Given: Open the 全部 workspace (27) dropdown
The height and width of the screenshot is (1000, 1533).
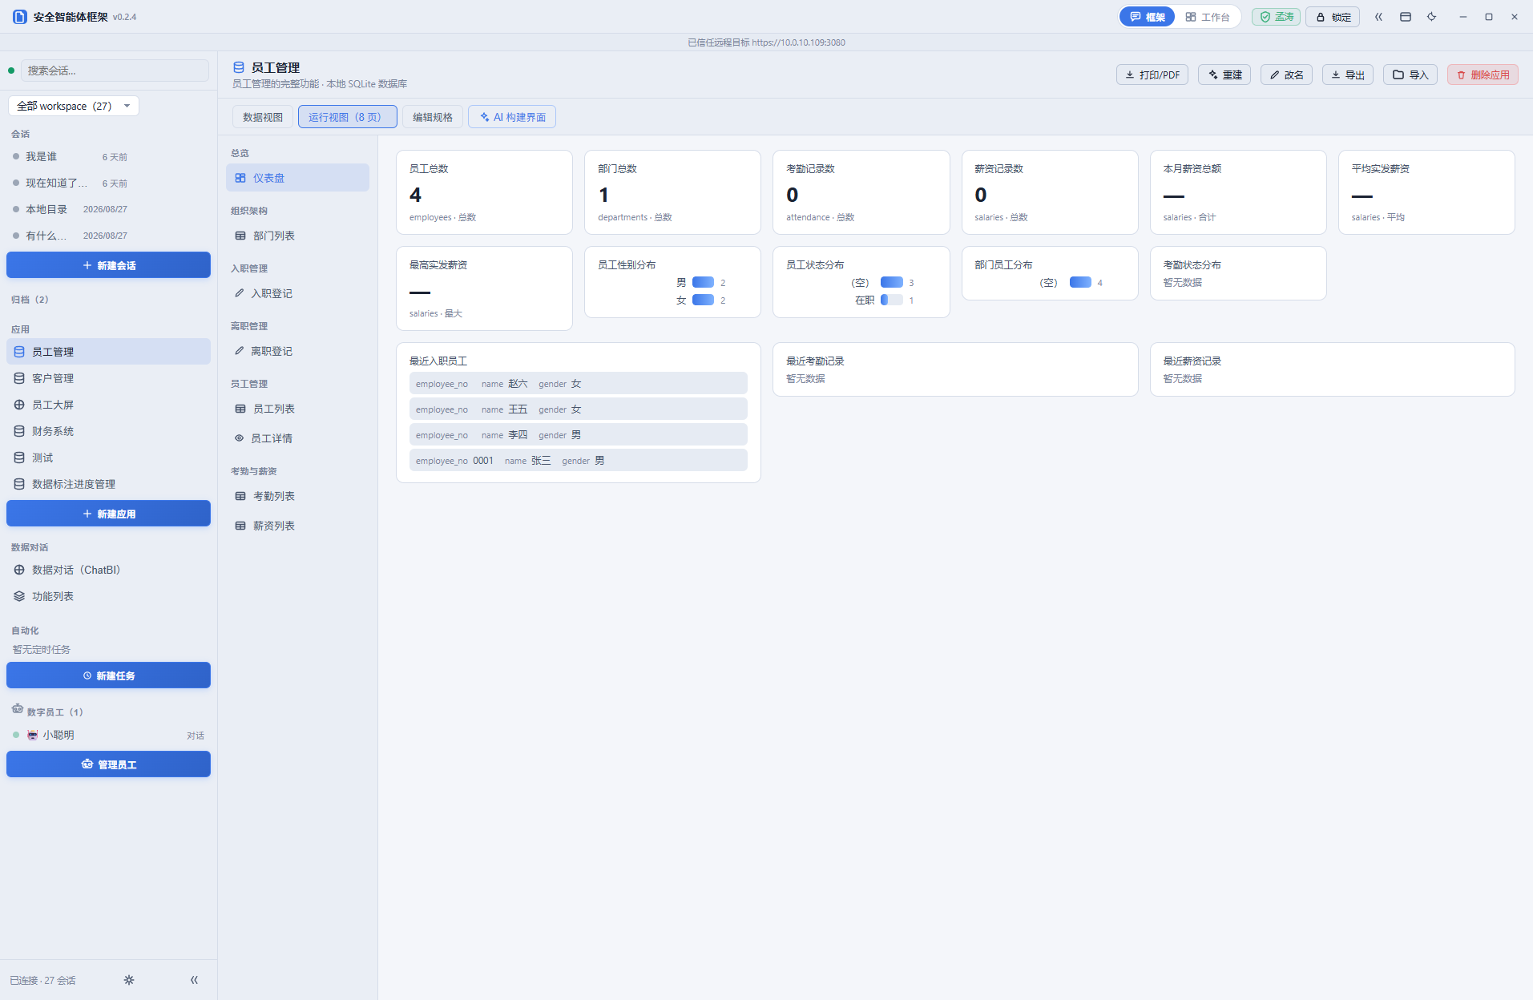Looking at the screenshot, I should click(74, 106).
